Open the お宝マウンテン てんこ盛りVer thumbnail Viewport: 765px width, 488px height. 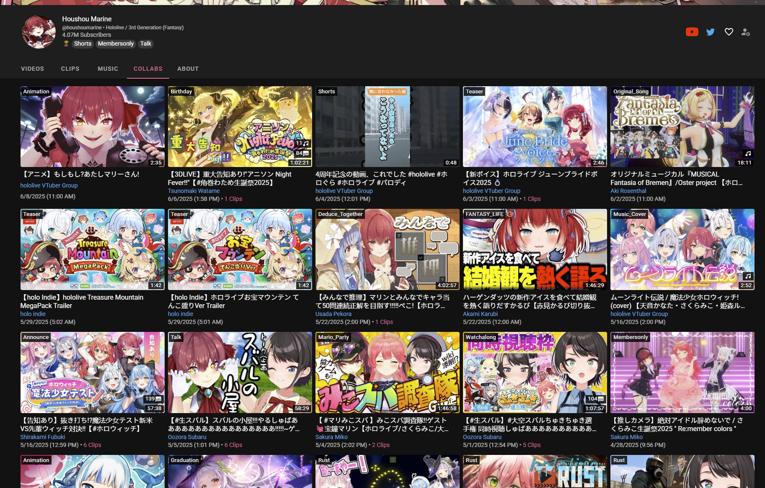(x=240, y=249)
